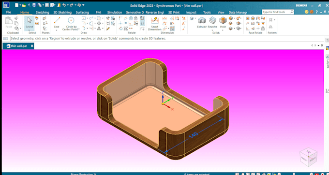Open the Pattern tool dropdown arrow
The width and height of the screenshot is (329, 175).
pyautogui.click(x=274, y=20)
